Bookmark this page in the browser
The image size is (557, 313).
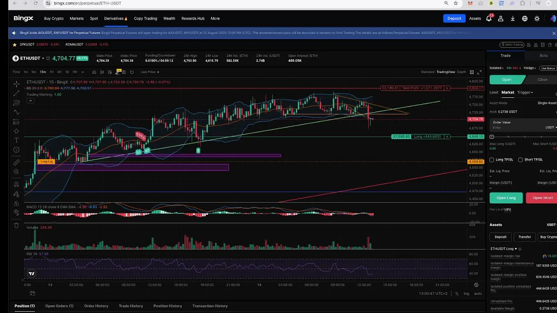456,3
